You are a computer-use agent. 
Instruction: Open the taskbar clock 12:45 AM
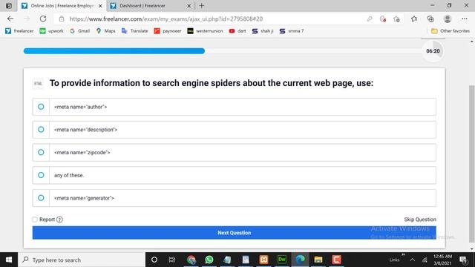[x=442, y=260]
